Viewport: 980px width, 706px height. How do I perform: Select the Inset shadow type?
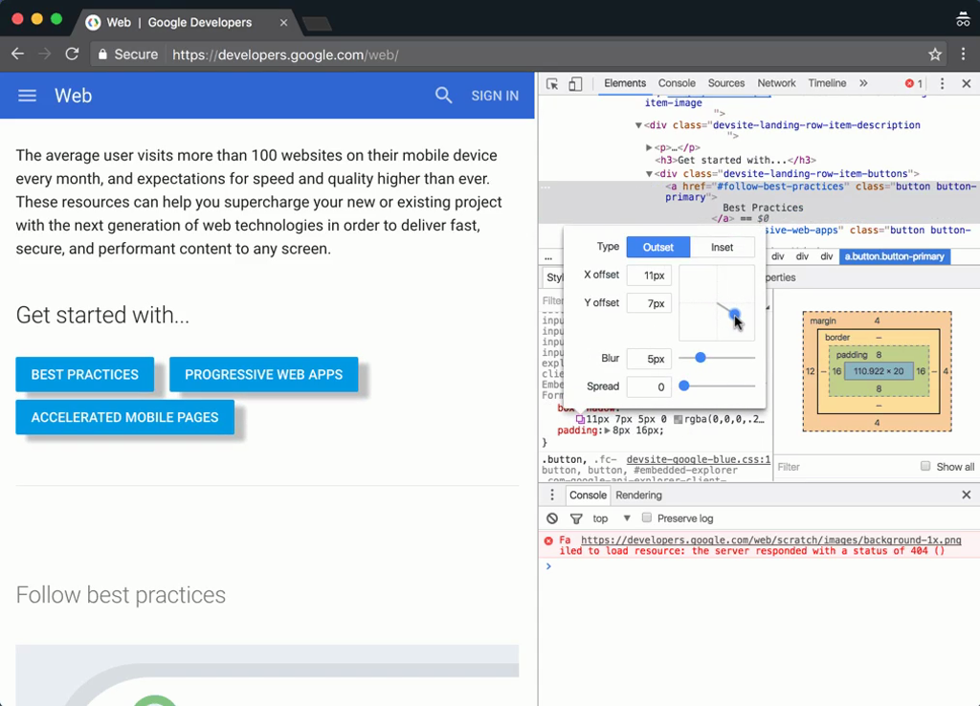tap(722, 248)
